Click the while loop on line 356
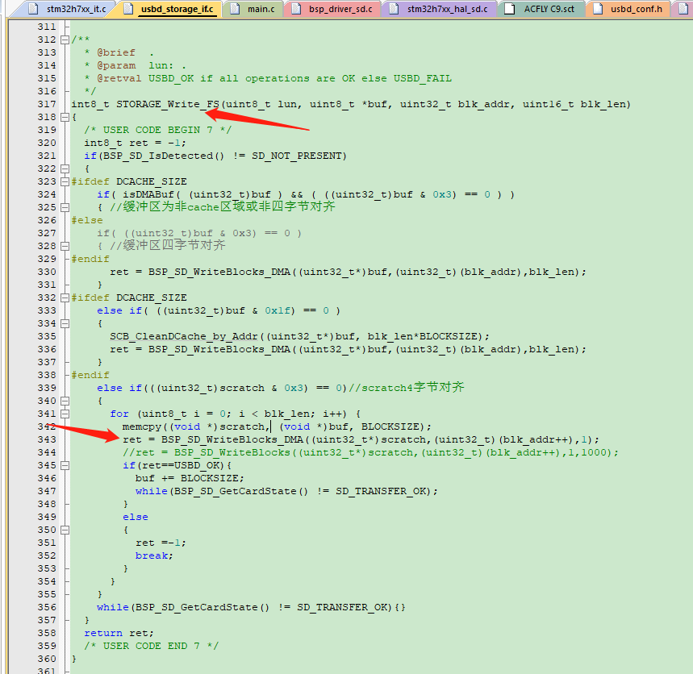The width and height of the screenshot is (693, 674). 251,607
